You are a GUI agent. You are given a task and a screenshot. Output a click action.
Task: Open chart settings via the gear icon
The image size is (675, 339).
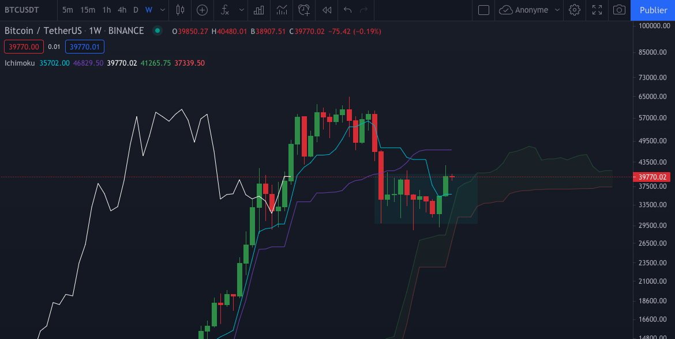pos(574,10)
